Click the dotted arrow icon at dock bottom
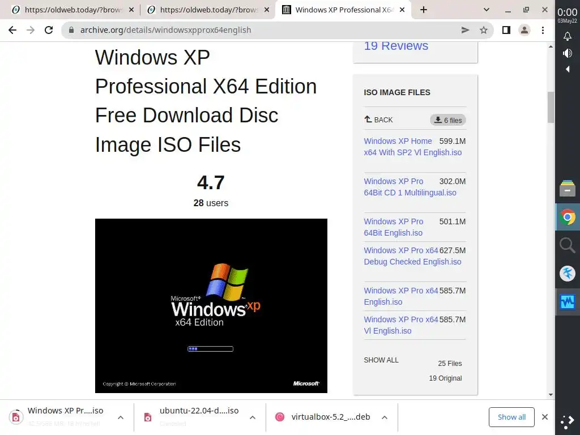The image size is (580, 435). coord(568,422)
